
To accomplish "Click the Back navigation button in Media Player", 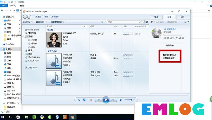I will 25,17.
